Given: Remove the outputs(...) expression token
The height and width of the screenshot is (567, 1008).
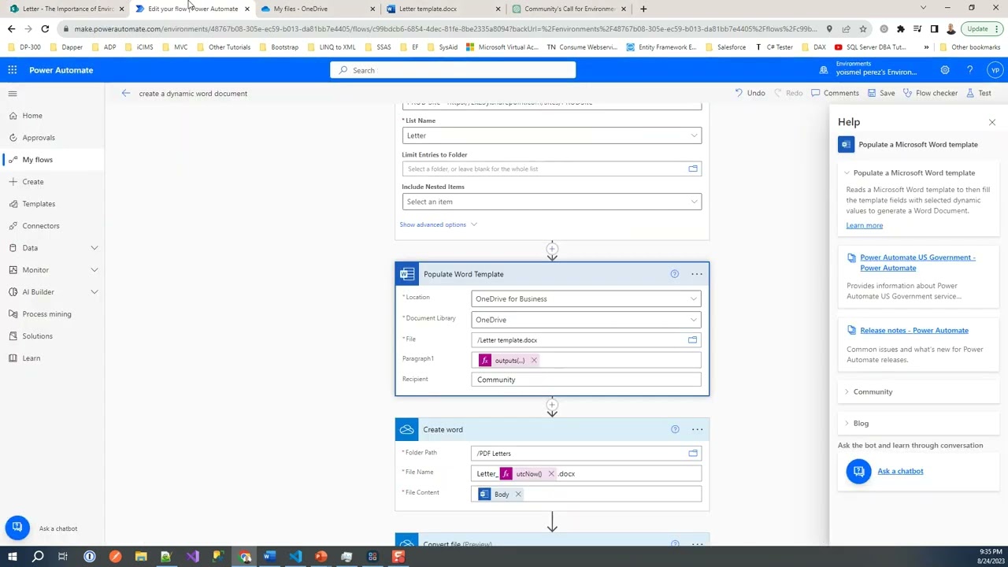Looking at the screenshot, I should coord(533,361).
